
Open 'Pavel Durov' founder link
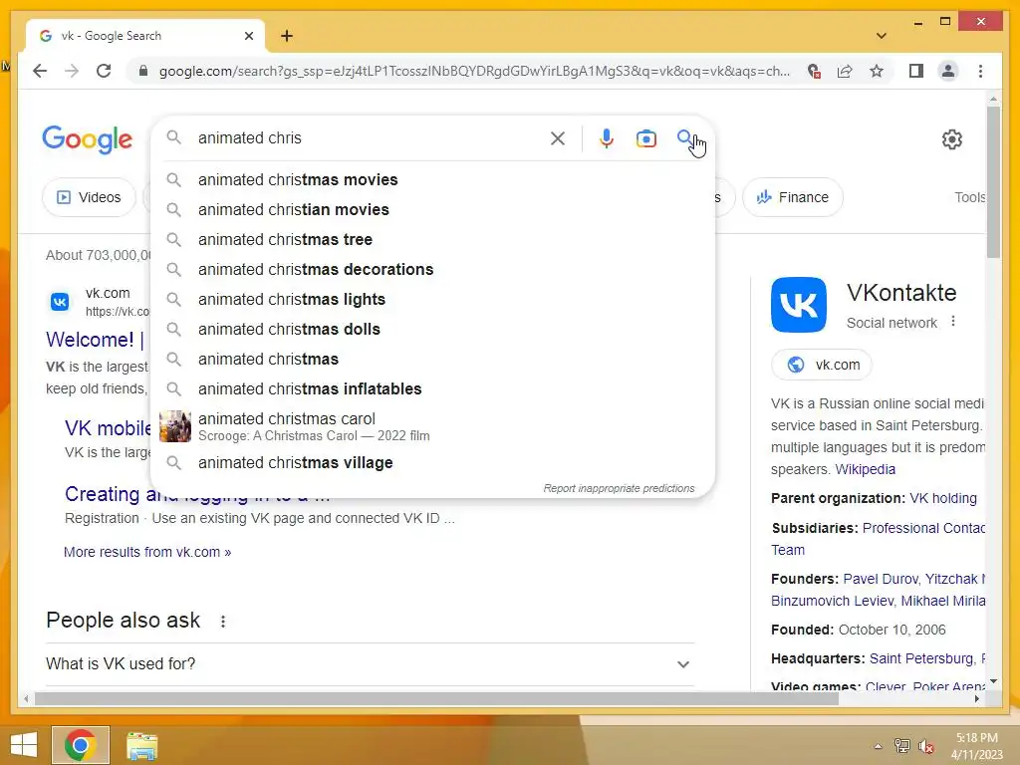click(881, 579)
